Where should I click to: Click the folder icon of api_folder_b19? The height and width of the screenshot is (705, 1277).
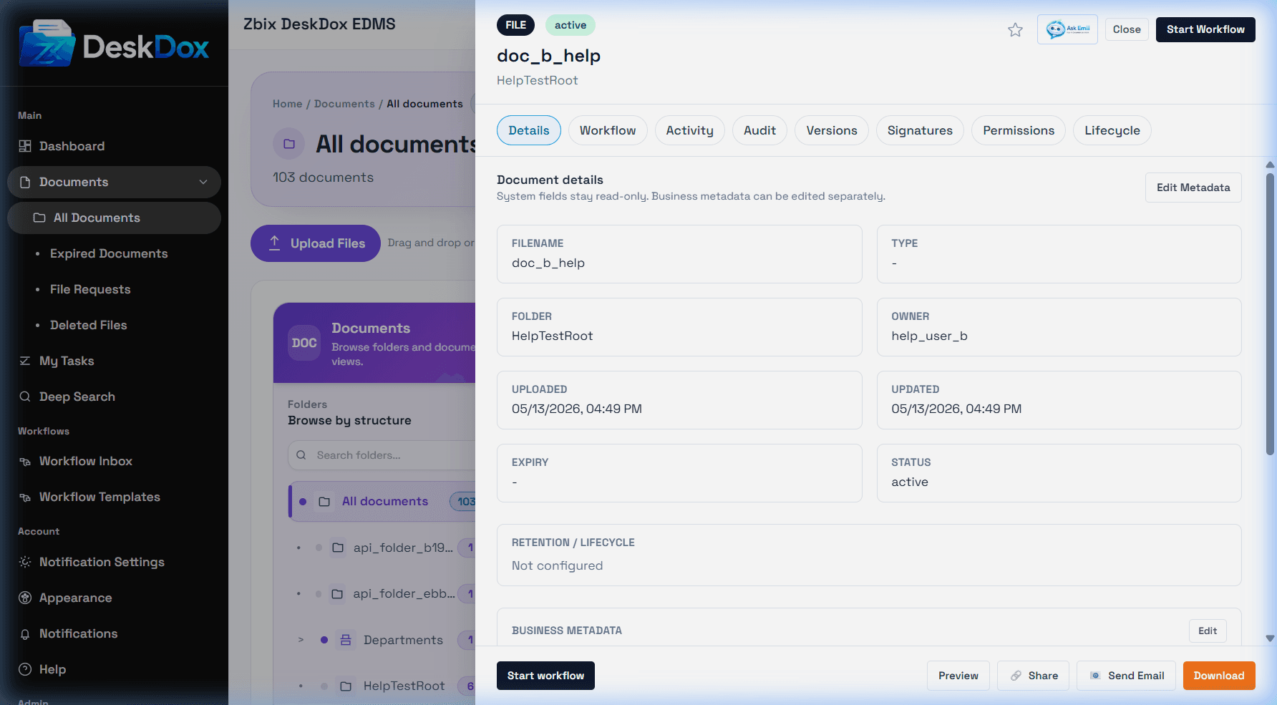point(338,548)
